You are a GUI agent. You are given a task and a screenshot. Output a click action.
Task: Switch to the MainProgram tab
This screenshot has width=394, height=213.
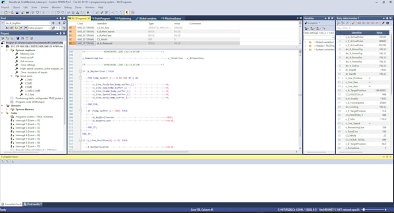[101, 19]
